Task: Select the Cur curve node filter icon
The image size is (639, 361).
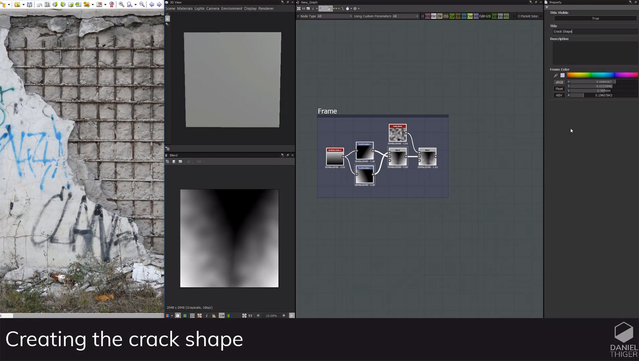Action: [452, 16]
